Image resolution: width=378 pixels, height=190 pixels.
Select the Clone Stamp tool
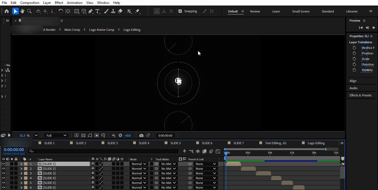pos(113,11)
